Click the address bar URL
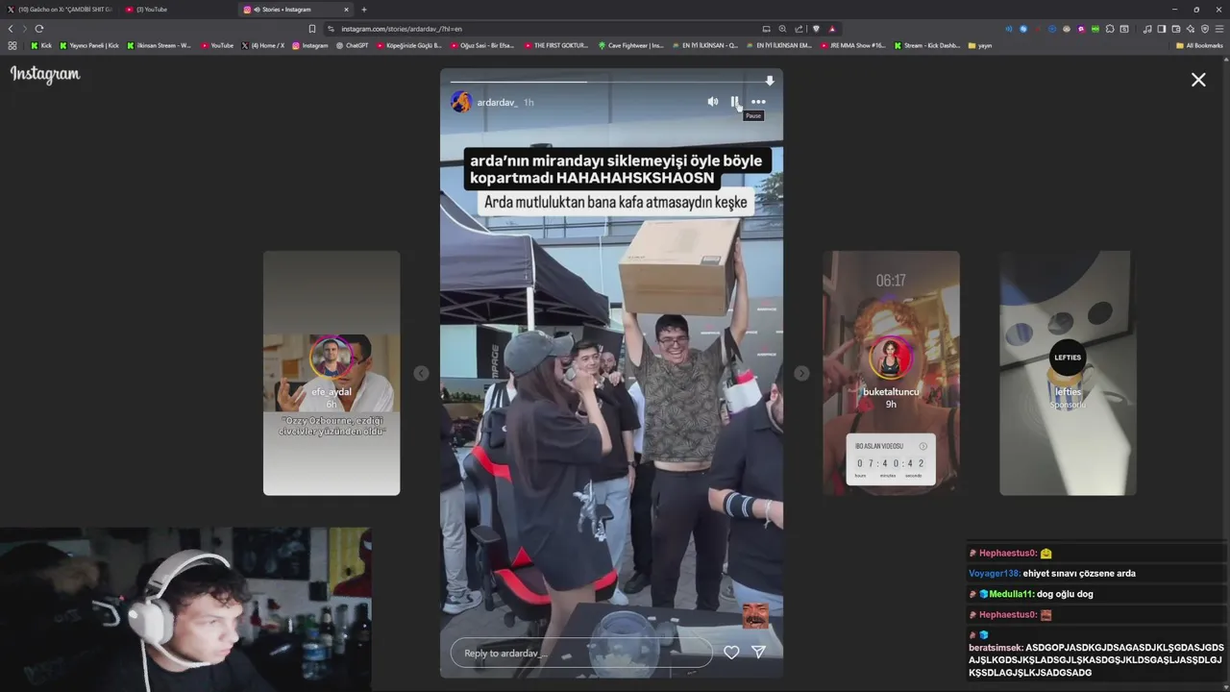Screen dimensions: 1230x692 (402, 29)
